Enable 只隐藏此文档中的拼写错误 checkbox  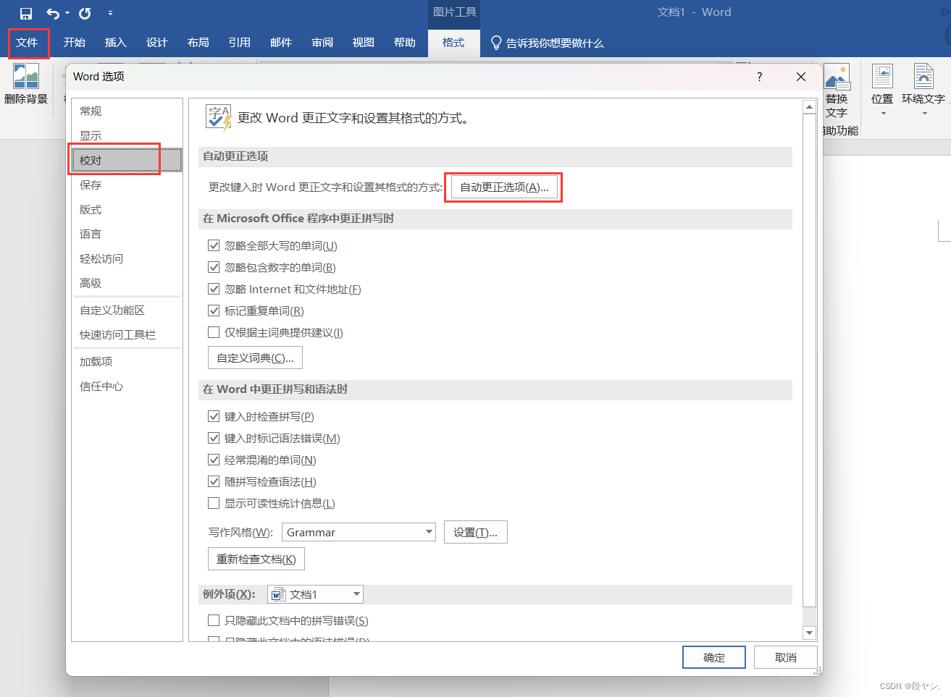tap(214, 621)
